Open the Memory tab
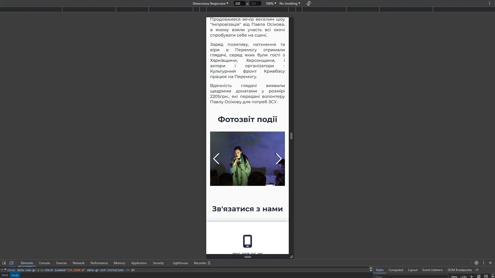This screenshot has height=278, width=495. pos(119,263)
